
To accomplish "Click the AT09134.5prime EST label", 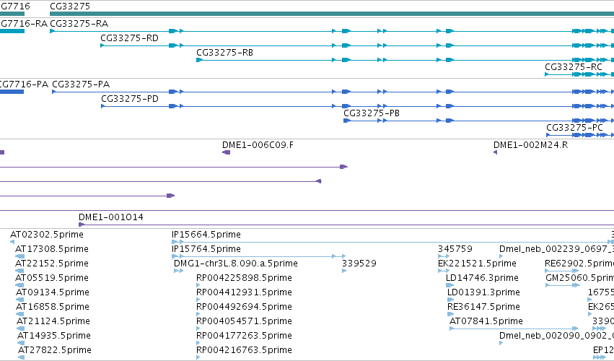I will click(53, 292).
